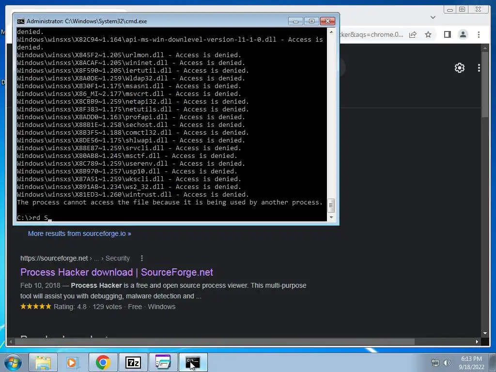Click 'The process cannot access the file' message
The image size is (496, 372).
click(x=170, y=202)
